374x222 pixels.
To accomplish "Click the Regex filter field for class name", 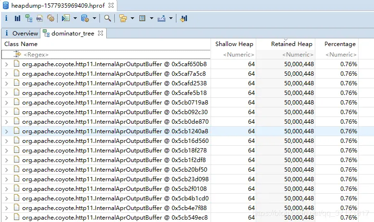I will tap(106, 55).
